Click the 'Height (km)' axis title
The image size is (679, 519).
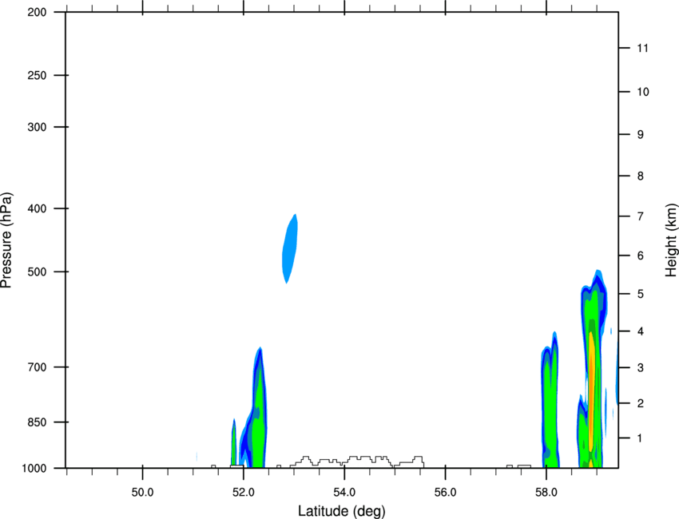point(671,240)
